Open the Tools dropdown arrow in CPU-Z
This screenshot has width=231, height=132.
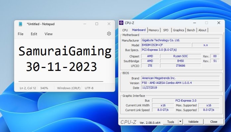180,121
